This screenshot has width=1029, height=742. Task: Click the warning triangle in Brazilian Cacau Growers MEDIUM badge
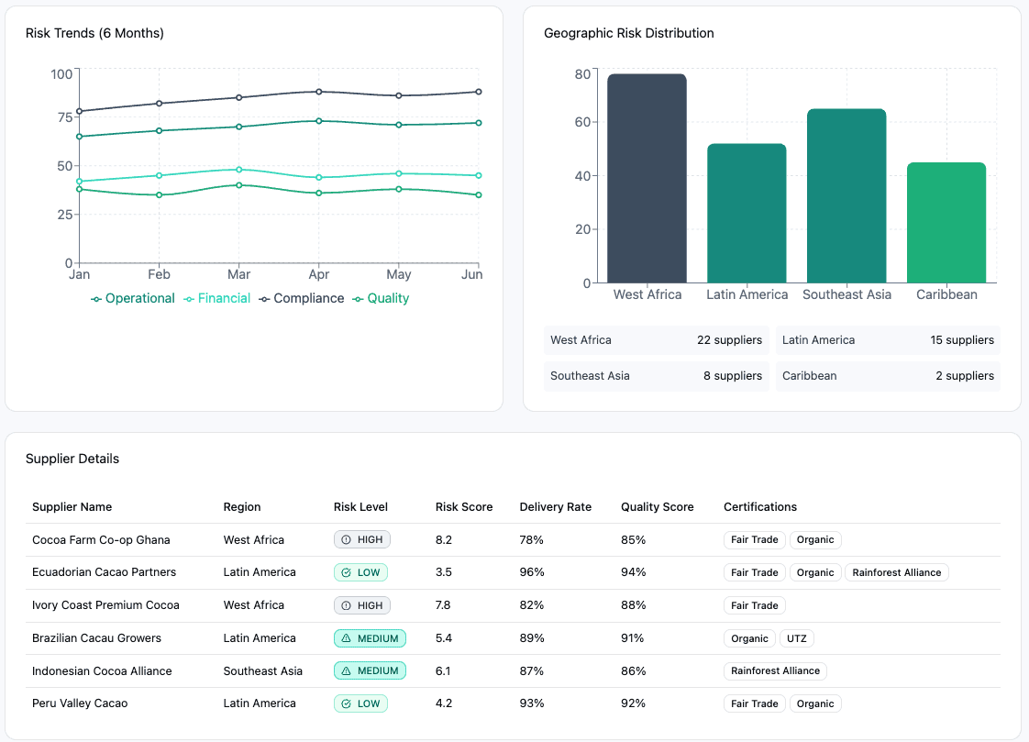(x=347, y=638)
